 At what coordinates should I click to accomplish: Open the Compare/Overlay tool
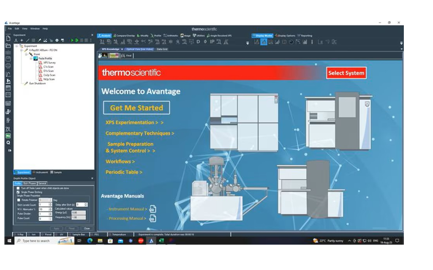(x=124, y=35)
